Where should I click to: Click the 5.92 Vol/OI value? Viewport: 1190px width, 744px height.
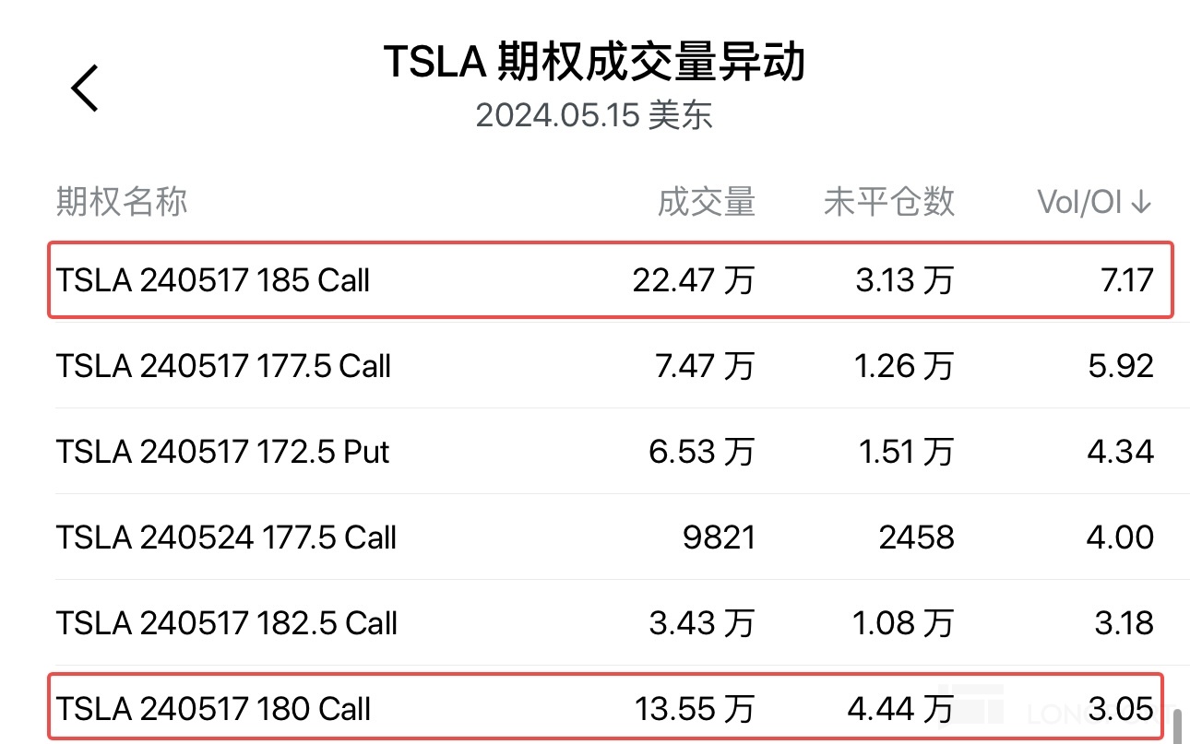pyautogui.click(x=1121, y=366)
